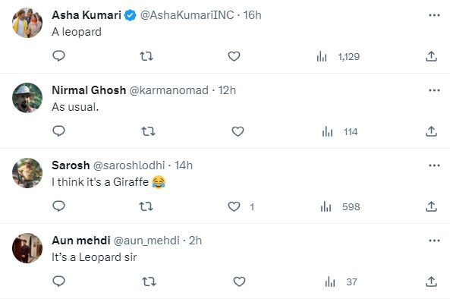
Task: Open more options on Sarosh's tweet
Action: (x=434, y=165)
